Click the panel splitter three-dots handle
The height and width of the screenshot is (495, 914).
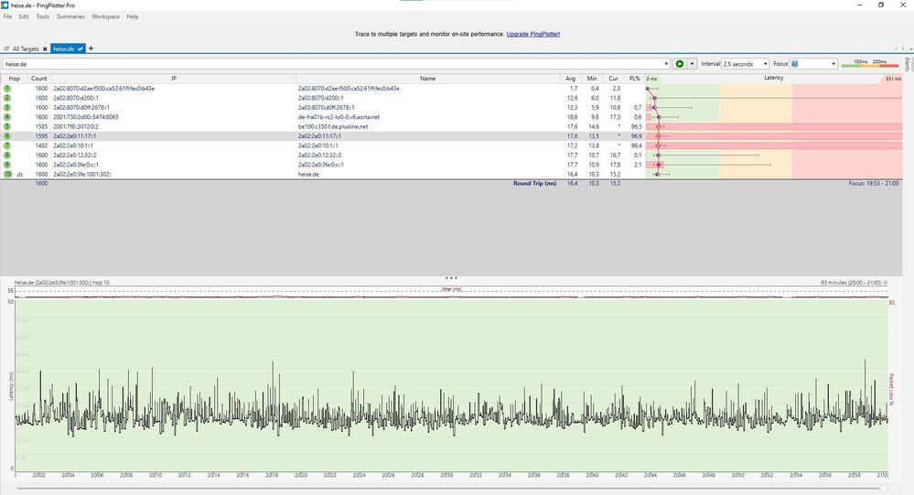[451, 278]
